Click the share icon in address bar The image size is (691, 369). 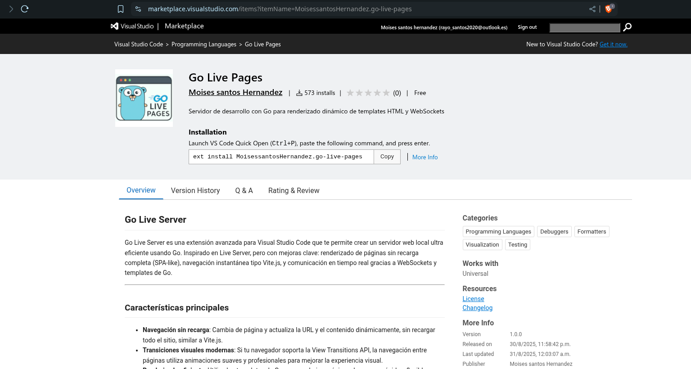coord(592,9)
